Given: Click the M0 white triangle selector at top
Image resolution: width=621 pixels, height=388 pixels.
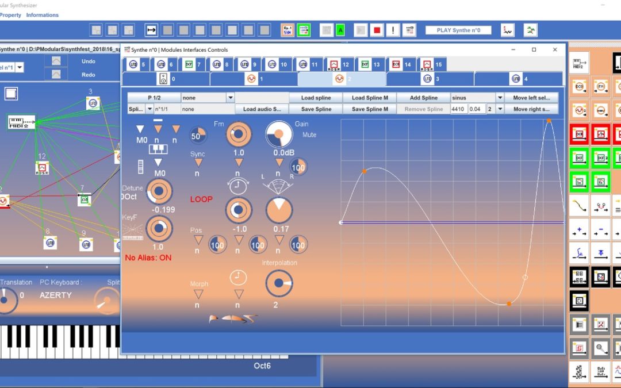Looking at the screenshot, I should click(x=140, y=129).
